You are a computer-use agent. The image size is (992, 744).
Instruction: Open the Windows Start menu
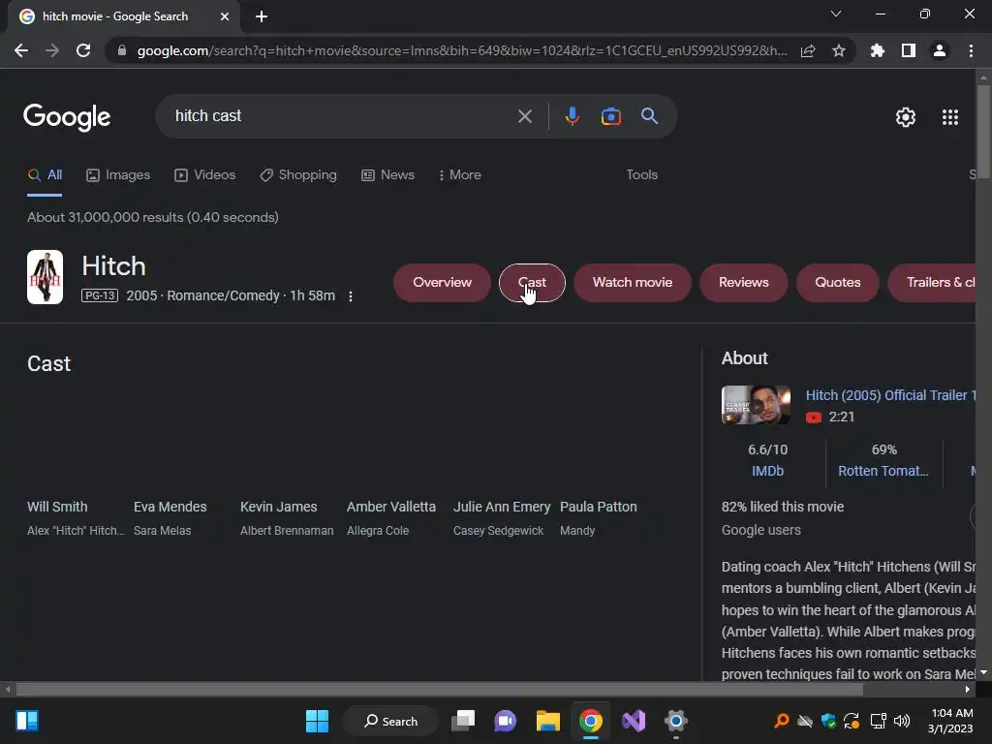point(317,721)
